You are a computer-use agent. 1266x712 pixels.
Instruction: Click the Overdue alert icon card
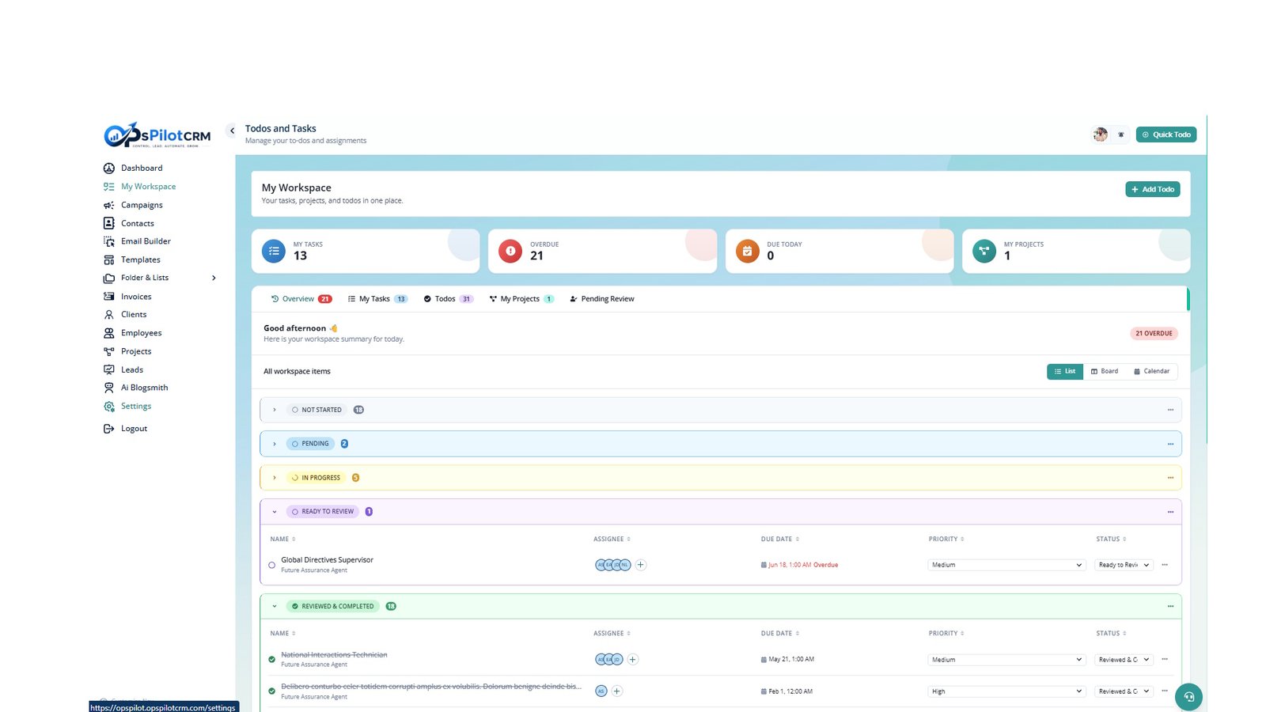510,252
